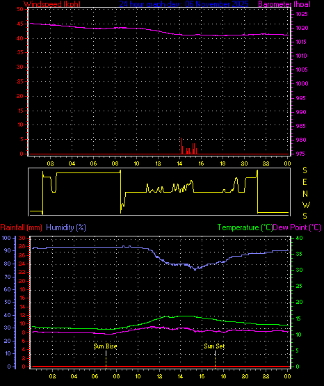Click the 28 rainfall axis value
This screenshot has height=386, width=324.
(22, 247)
